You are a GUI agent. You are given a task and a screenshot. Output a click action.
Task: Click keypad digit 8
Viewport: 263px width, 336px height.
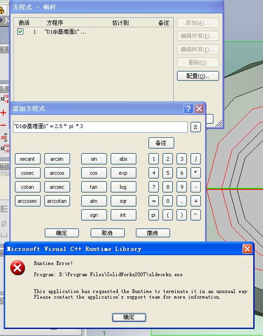click(x=168, y=187)
